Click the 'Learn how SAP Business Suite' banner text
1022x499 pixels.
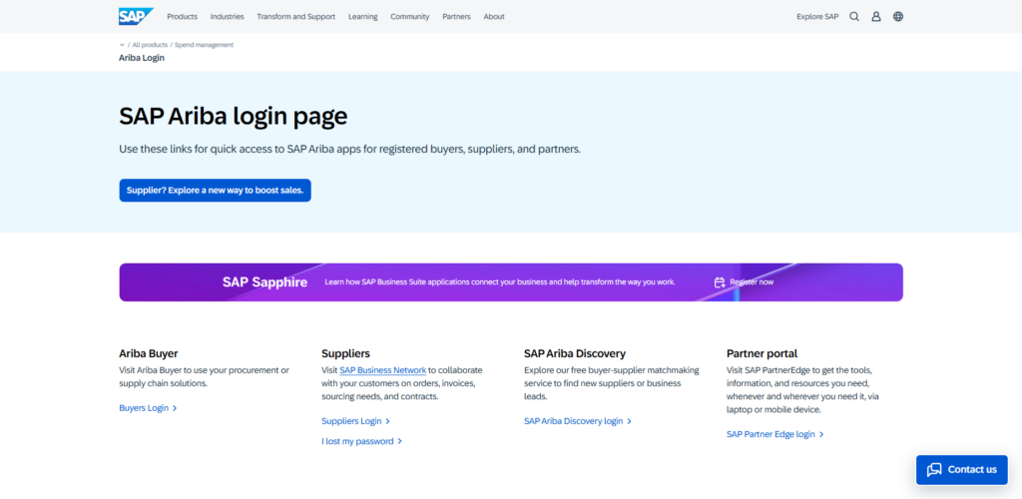500,282
